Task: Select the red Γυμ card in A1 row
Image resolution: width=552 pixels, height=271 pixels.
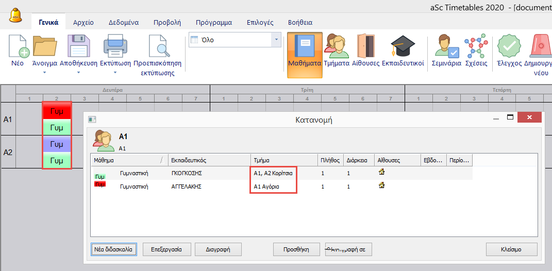Action: click(x=56, y=110)
